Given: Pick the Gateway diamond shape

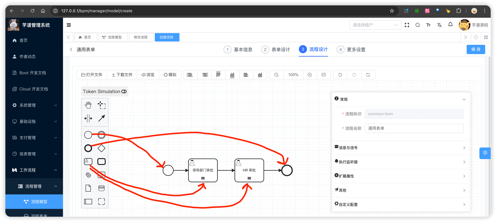Looking at the screenshot, I should pyautogui.click(x=101, y=148).
